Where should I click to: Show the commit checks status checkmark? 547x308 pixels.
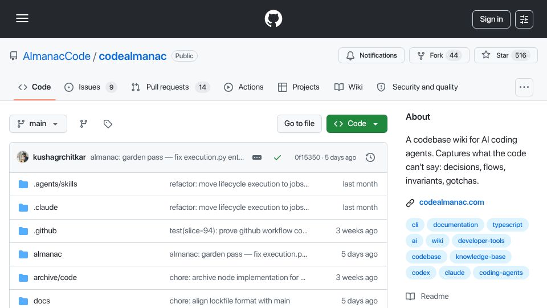[x=277, y=157]
